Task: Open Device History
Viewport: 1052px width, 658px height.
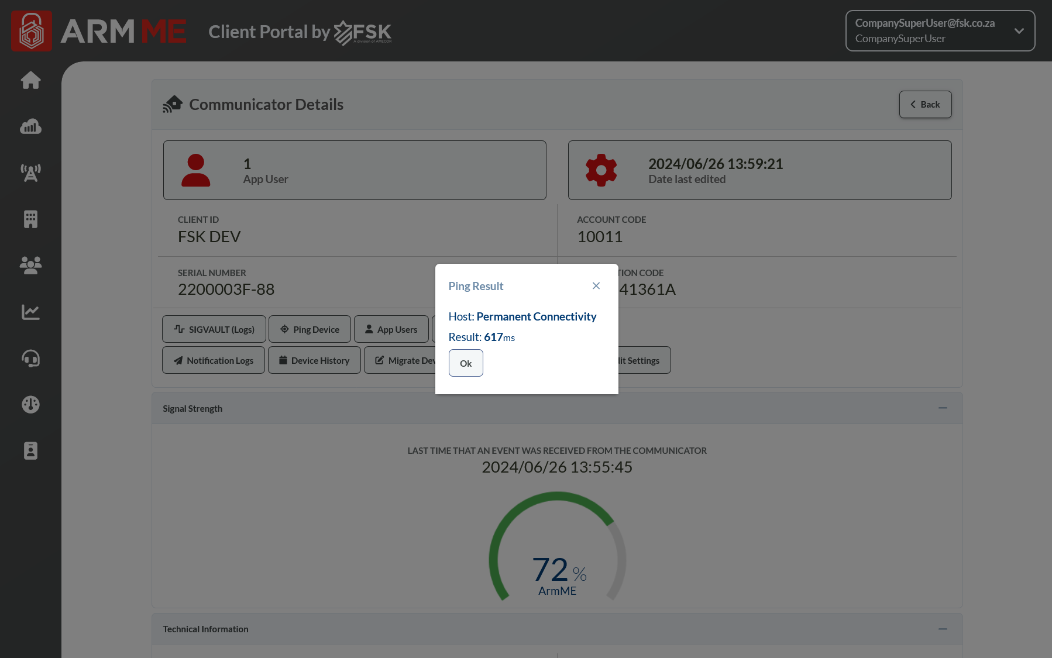Action: tap(314, 360)
